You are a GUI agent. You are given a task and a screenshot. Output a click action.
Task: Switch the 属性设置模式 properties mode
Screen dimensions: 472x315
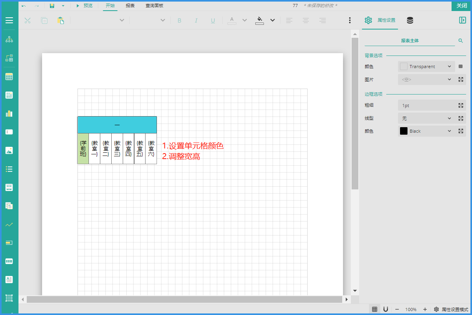(451, 309)
